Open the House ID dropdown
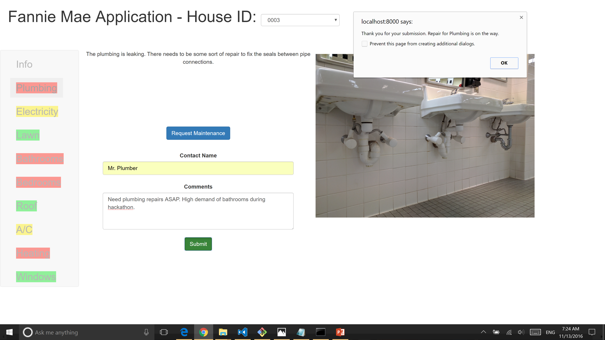The height and width of the screenshot is (340, 605). click(x=300, y=20)
